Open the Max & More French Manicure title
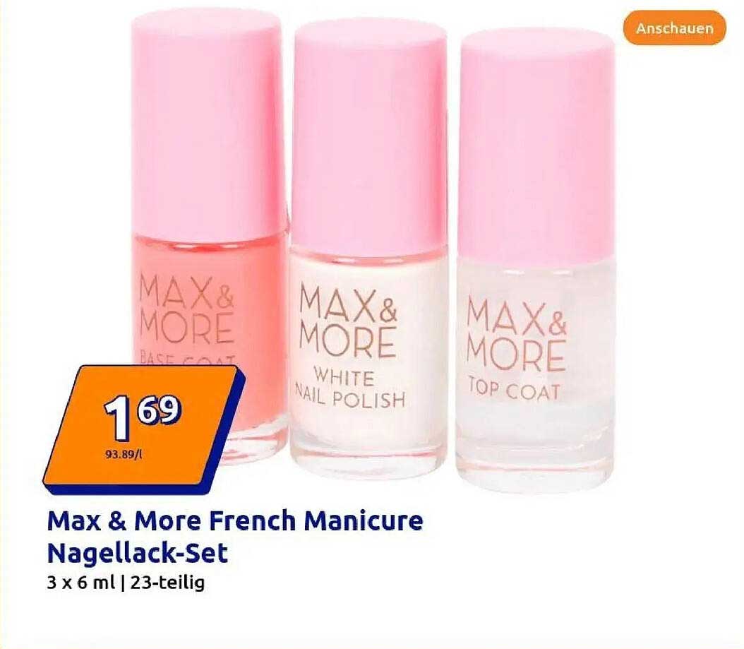744x649 pixels. tap(235, 520)
